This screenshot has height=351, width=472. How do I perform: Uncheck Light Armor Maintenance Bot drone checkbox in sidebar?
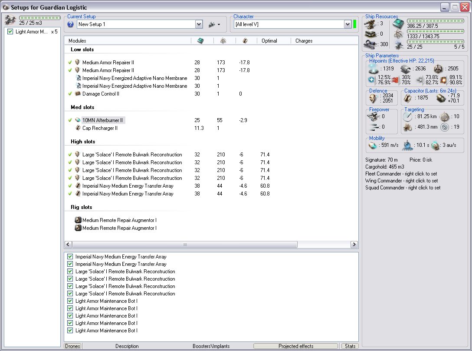click(10, 32)
